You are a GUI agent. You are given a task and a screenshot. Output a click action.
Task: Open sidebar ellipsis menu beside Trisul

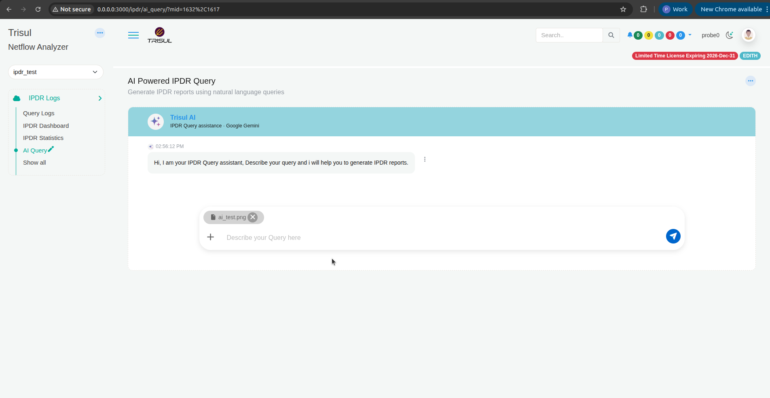click(x=100, y=33)
